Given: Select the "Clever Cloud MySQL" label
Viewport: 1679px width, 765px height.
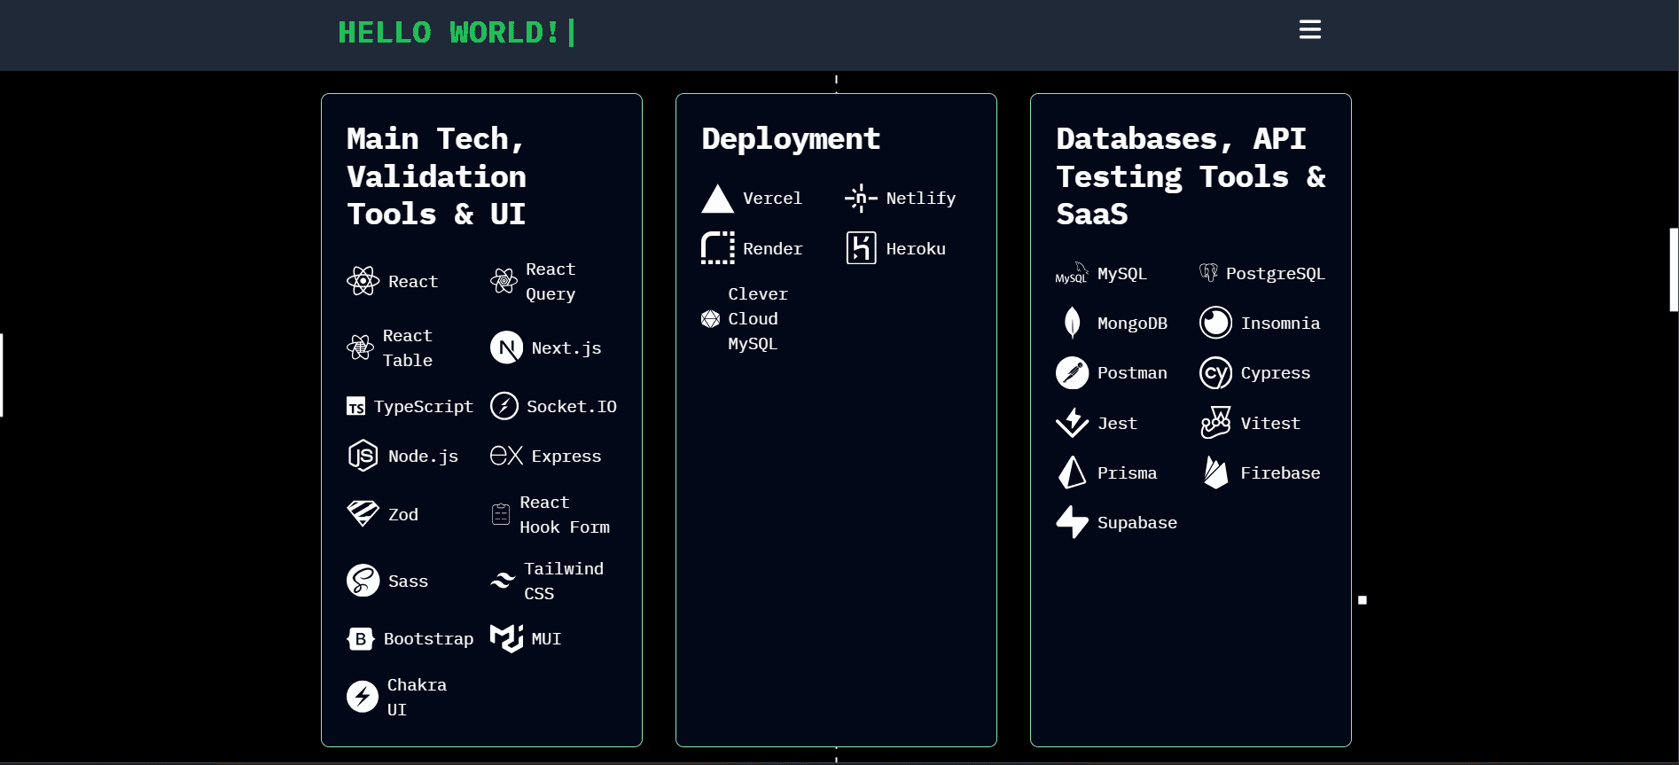Looking at the screenshot, I should (758, 319).
